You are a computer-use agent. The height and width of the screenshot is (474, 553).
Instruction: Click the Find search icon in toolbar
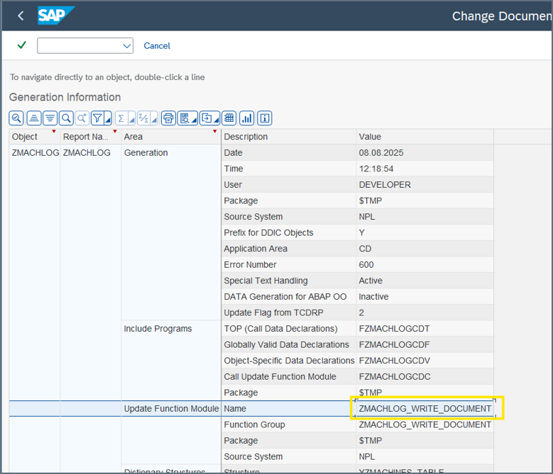coord(66,118)
